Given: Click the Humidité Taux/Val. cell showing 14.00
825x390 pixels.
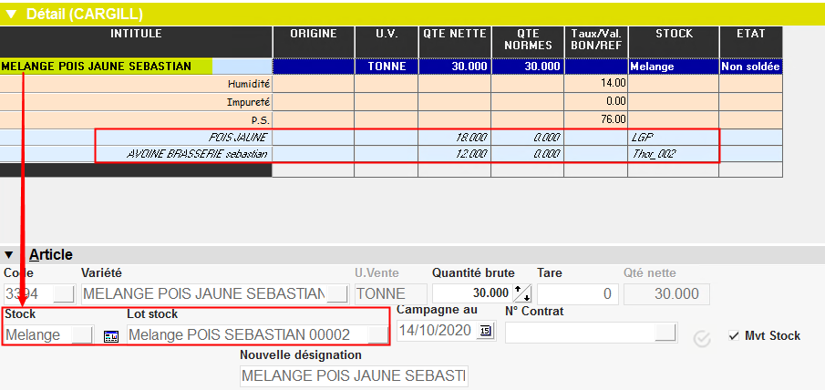Looking at the screenshot, I should coord(596,84).
